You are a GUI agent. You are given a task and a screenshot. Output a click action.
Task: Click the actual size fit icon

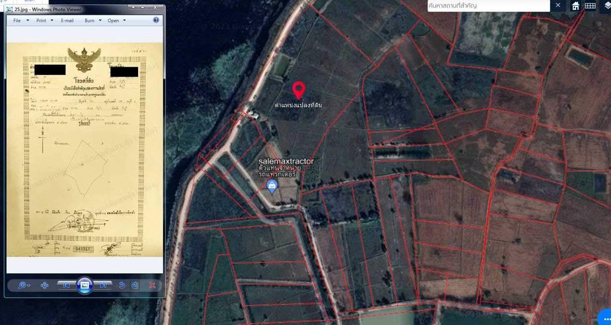pyautogui.click(x=45, y=286)
